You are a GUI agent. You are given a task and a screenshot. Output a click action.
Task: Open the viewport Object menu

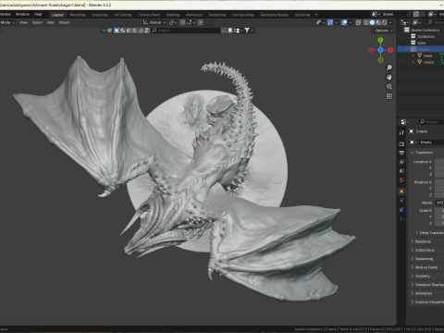(x=64, y=22)
